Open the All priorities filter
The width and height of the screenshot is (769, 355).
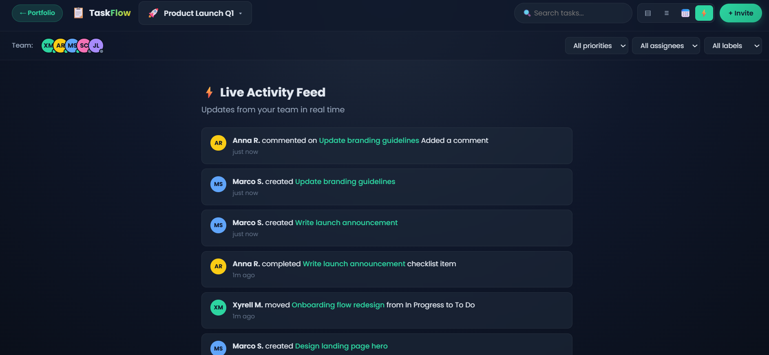[597, 46]
